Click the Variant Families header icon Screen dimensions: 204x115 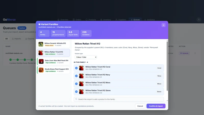click(40, 24)
